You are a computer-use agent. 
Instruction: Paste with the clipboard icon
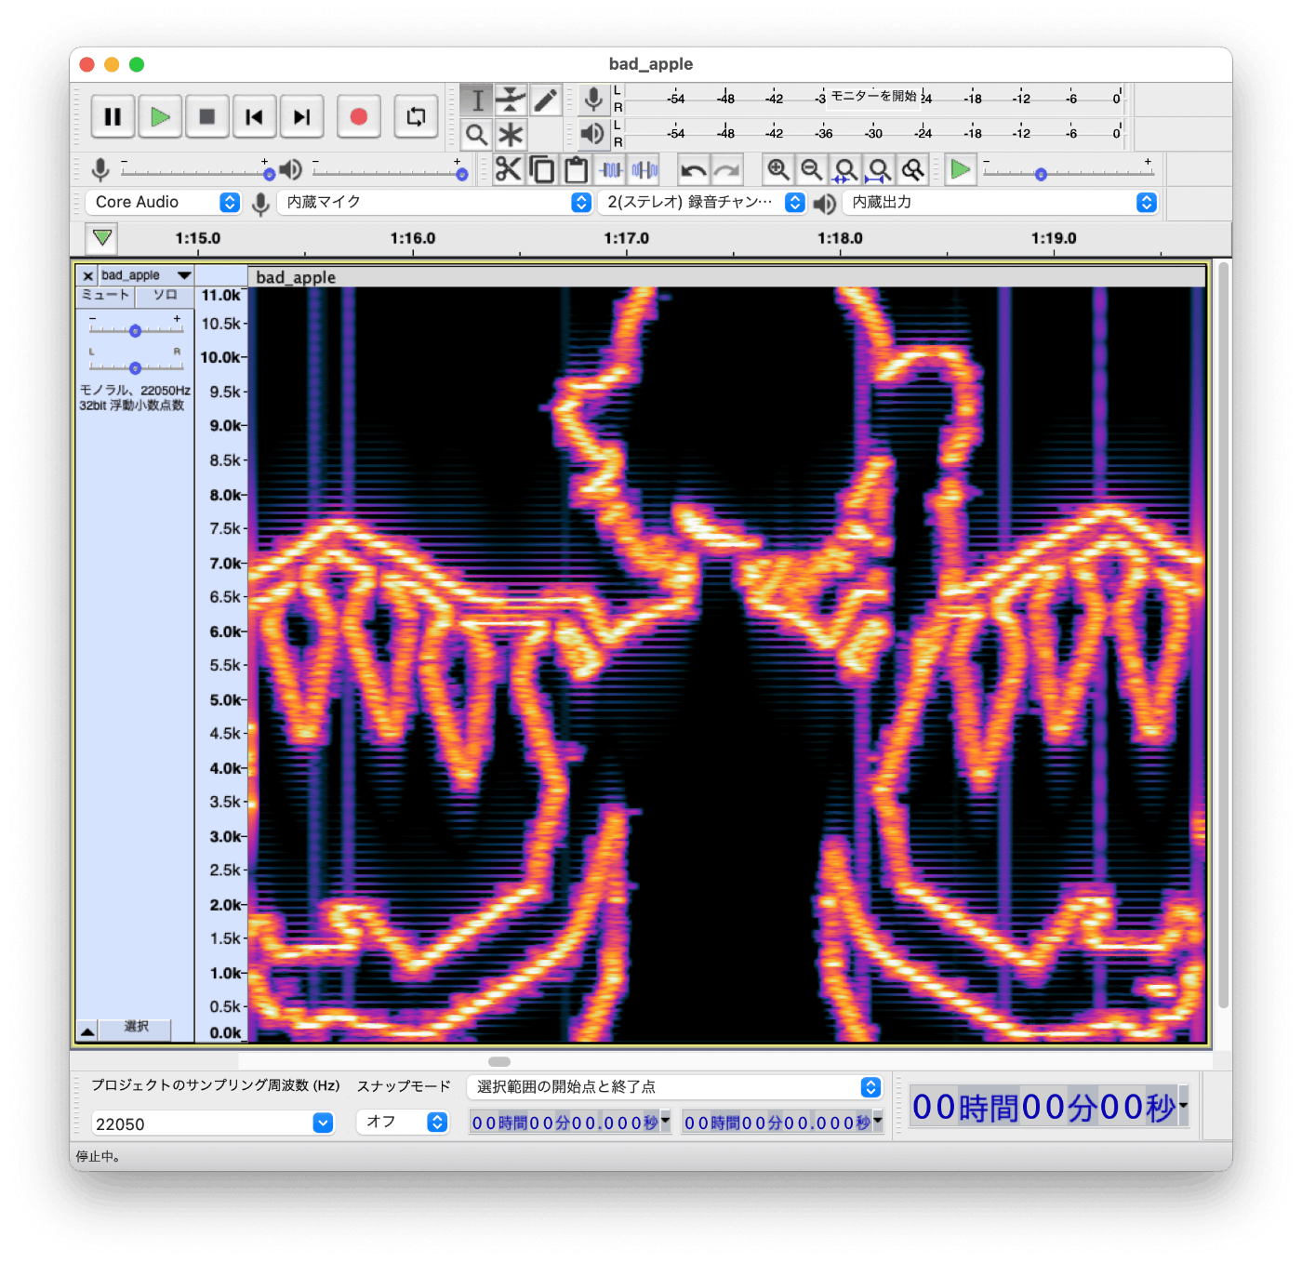(x=577, y=169)
